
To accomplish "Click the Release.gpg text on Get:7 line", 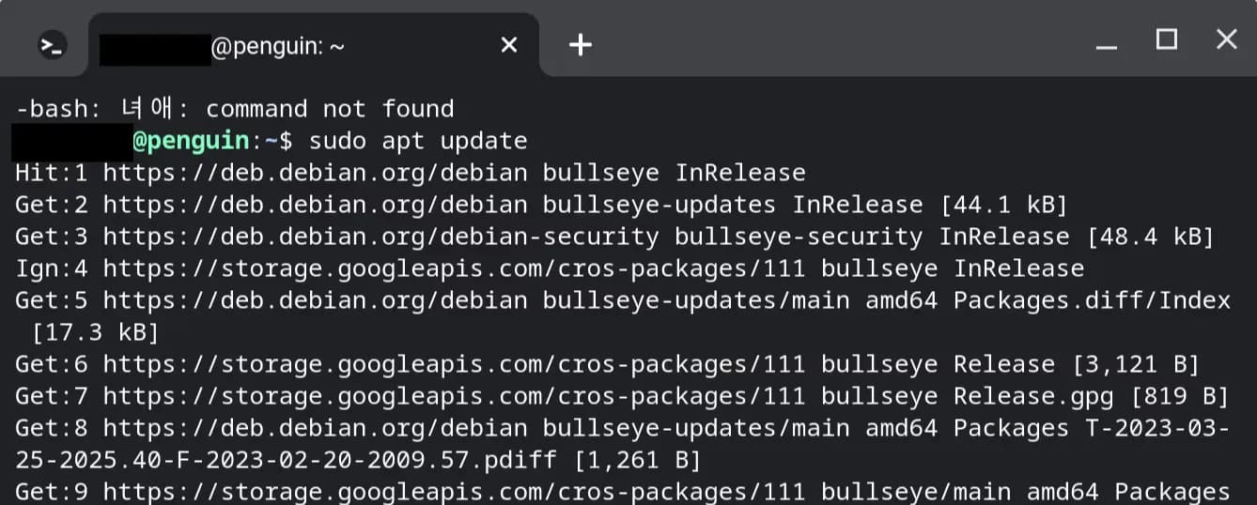I will pyautogui.click(x=1033, y=396).
